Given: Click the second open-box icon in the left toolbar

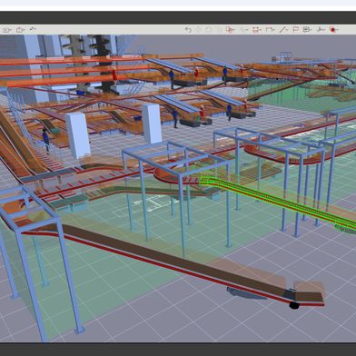Looking at the screenshot, I should click(x=20, y=30).
